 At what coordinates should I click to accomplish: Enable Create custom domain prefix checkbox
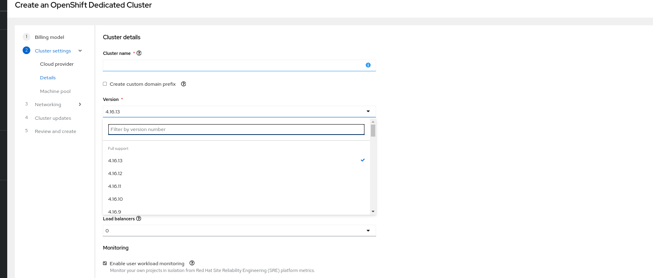[x=105, y=84]
